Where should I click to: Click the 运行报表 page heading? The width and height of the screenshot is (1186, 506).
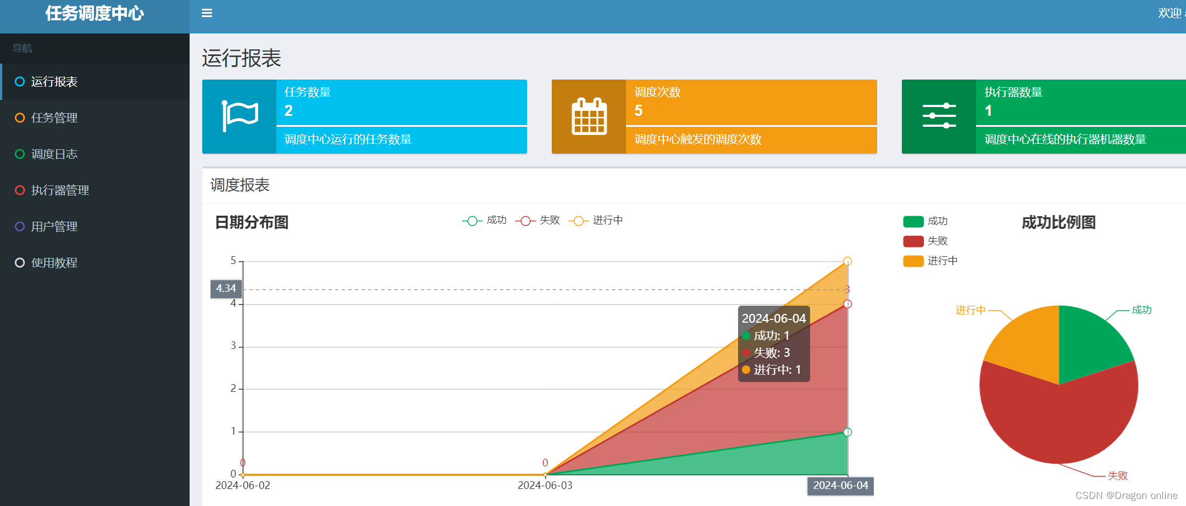(241, 58)
